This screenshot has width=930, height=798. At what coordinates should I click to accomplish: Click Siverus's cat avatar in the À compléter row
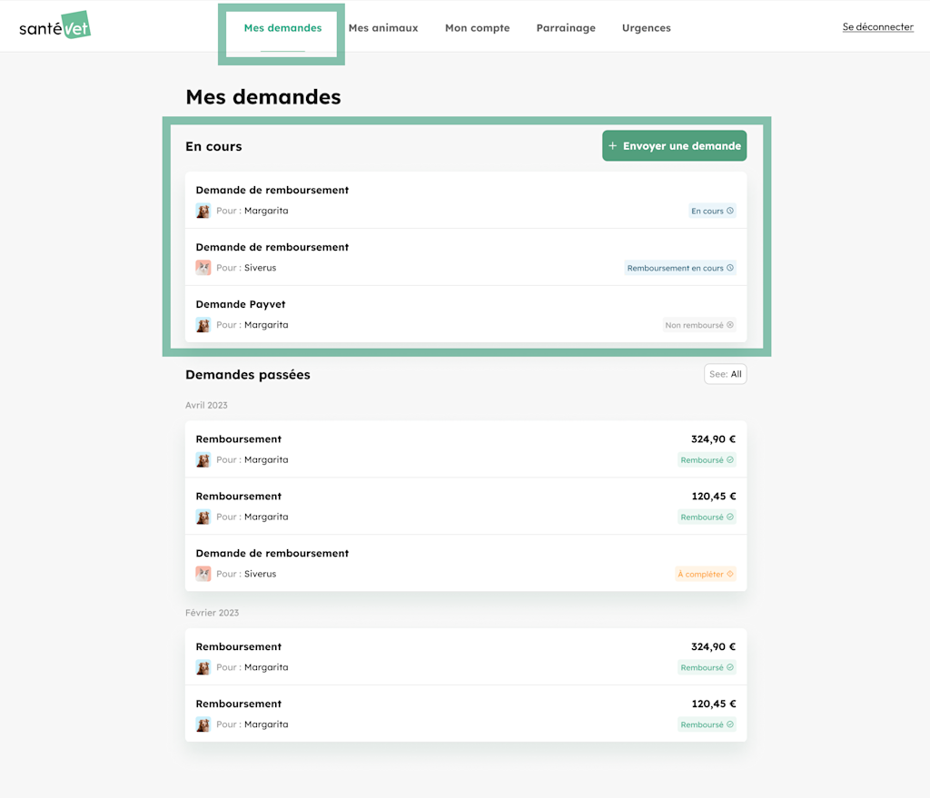pyautogui.click(x=203, y=574)
